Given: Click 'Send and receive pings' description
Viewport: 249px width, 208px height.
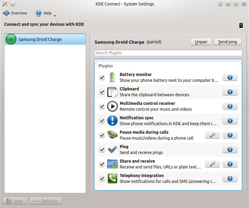Looking at the screenshot, I should coord(141,152).
